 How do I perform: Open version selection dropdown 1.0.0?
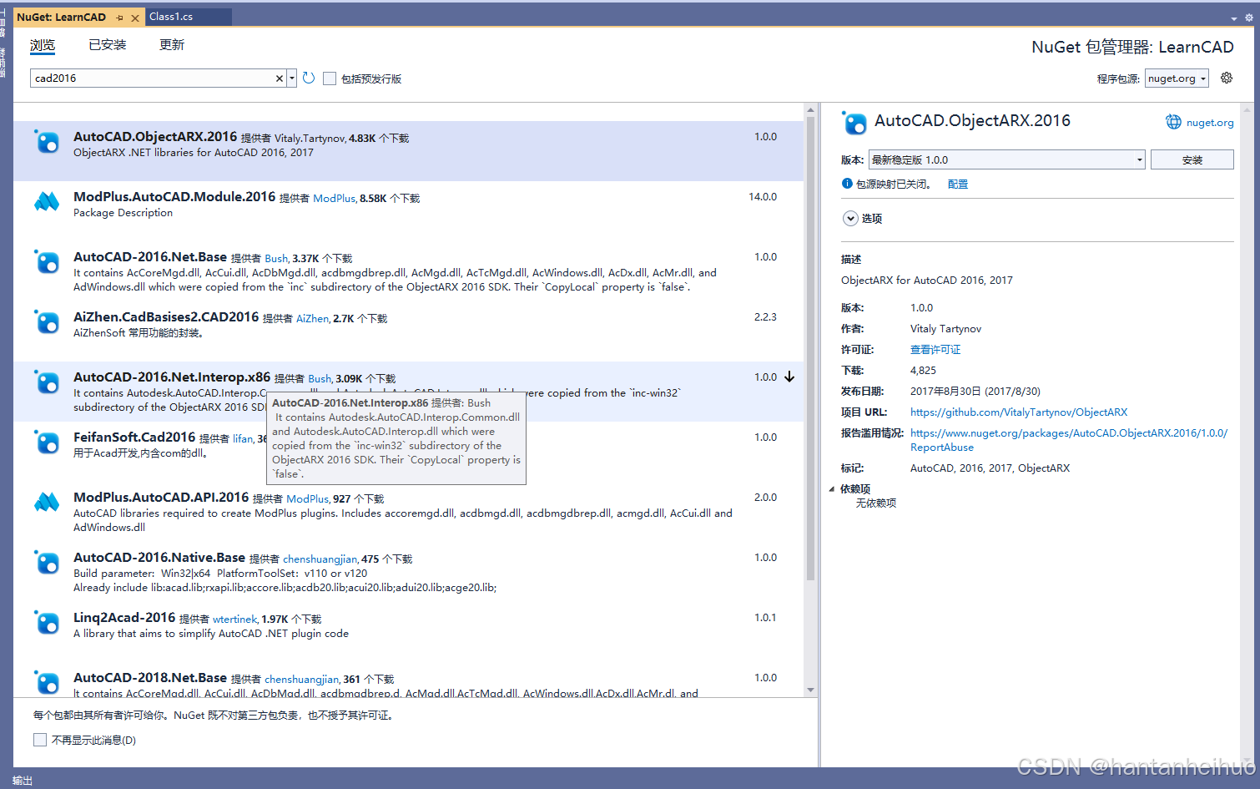1006,159
